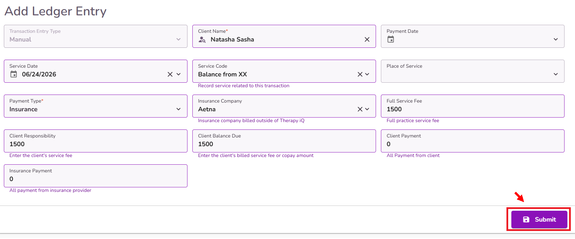The image size is (575, 239).
Task: Open the Payment Date calendar icon
Action: [391, 39]
